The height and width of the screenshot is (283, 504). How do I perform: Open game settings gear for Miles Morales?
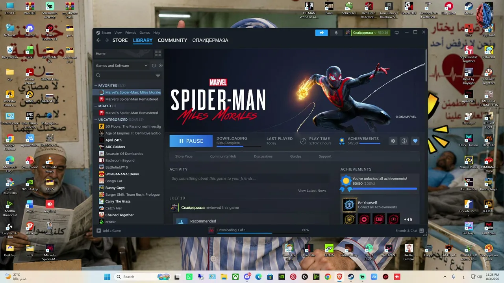point(393,141)
